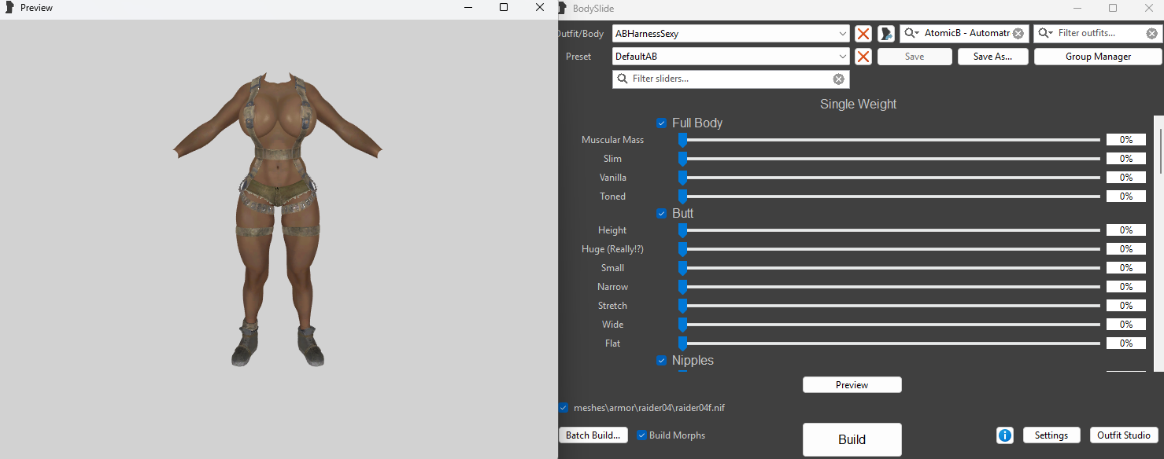Click the Huge (Really!?) percentage field
1164x459 pixels.
point(1126,249)
